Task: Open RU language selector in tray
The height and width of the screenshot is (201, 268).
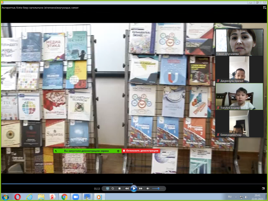Action: [230, 197]
